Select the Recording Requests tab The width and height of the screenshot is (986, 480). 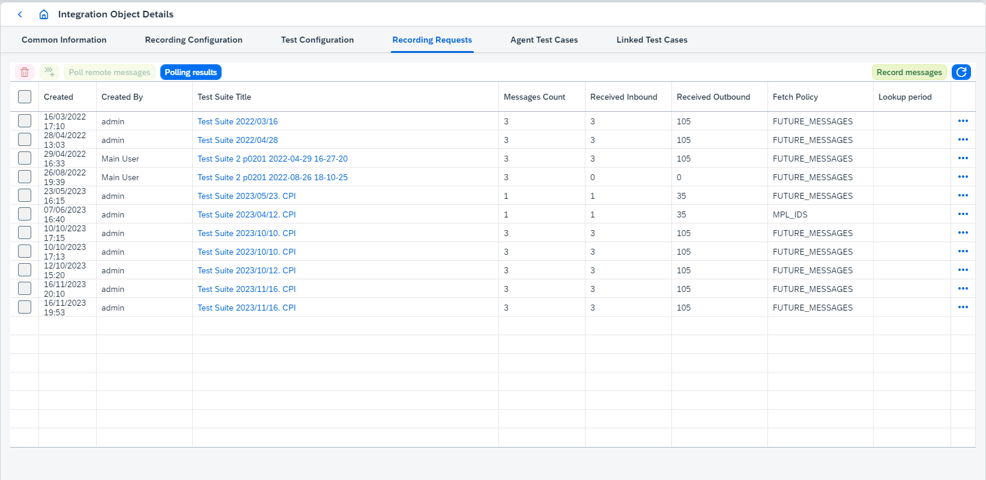pyautogui.click(x=432, y=40)
